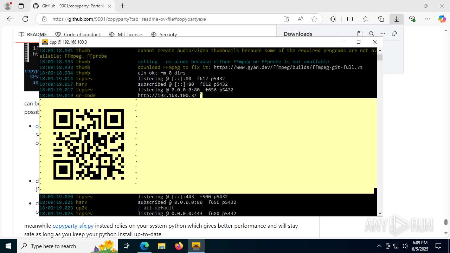
Task: Switch to Code of conduct tab
Action: 78,34
